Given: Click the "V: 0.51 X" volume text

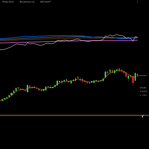Looking at the screenshot, I should tap(143, 91).
